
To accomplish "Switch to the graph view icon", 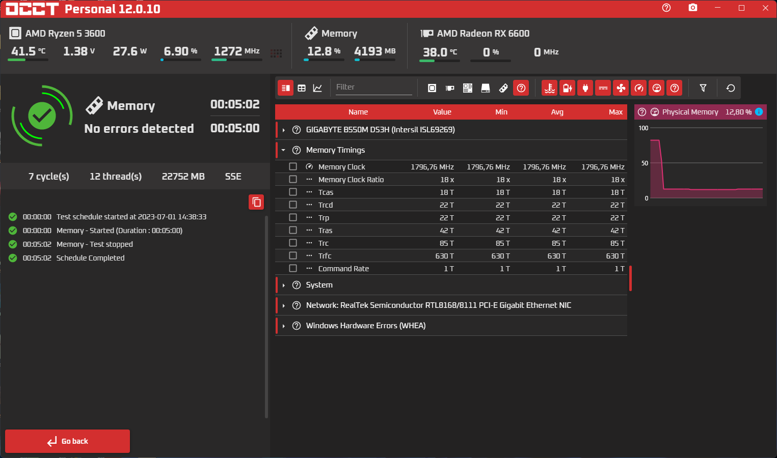I will 317,88.
